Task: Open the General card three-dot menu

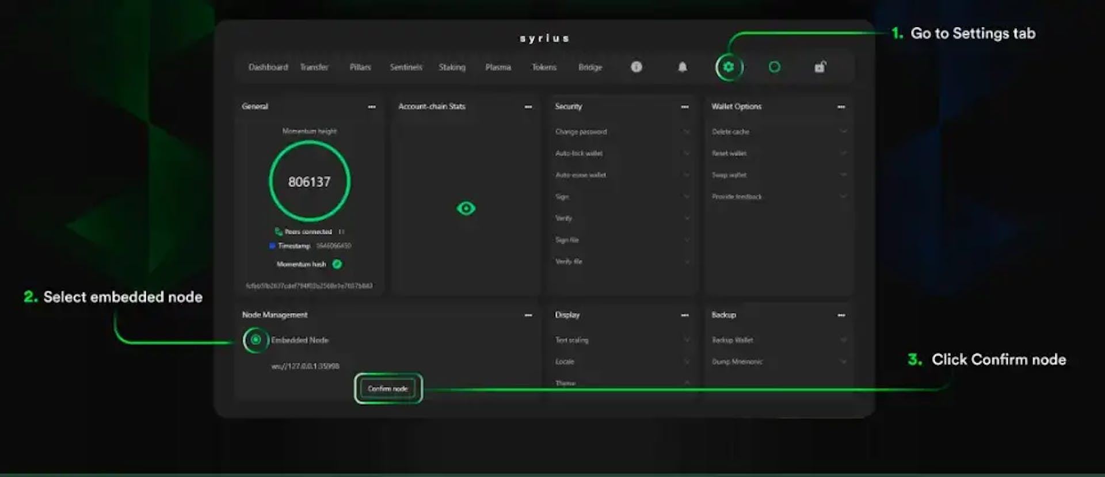Action: coord(372,106)
